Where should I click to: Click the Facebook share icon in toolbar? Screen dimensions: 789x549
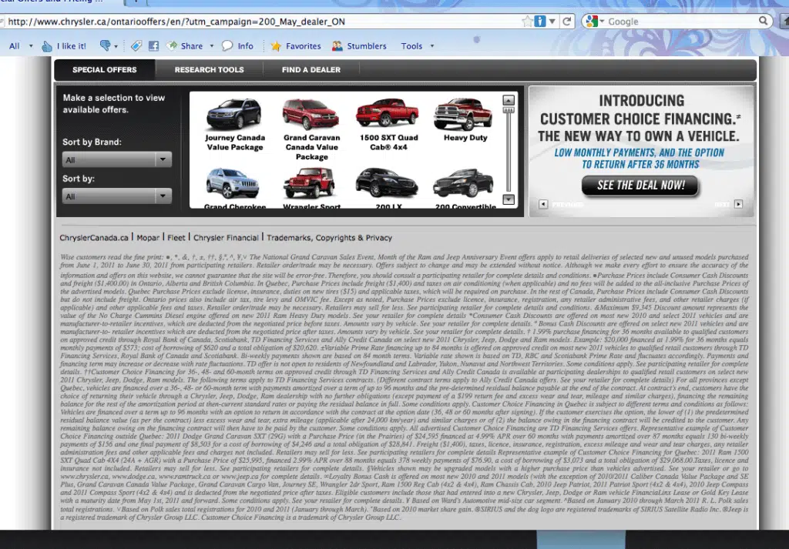pyautogui.click(x=153, y=46)
